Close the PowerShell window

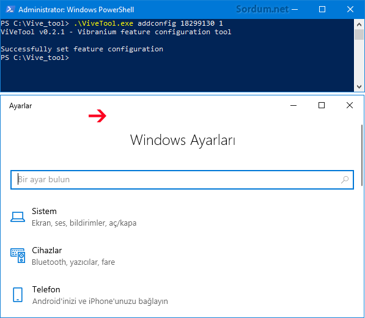[x=350, y=9]
